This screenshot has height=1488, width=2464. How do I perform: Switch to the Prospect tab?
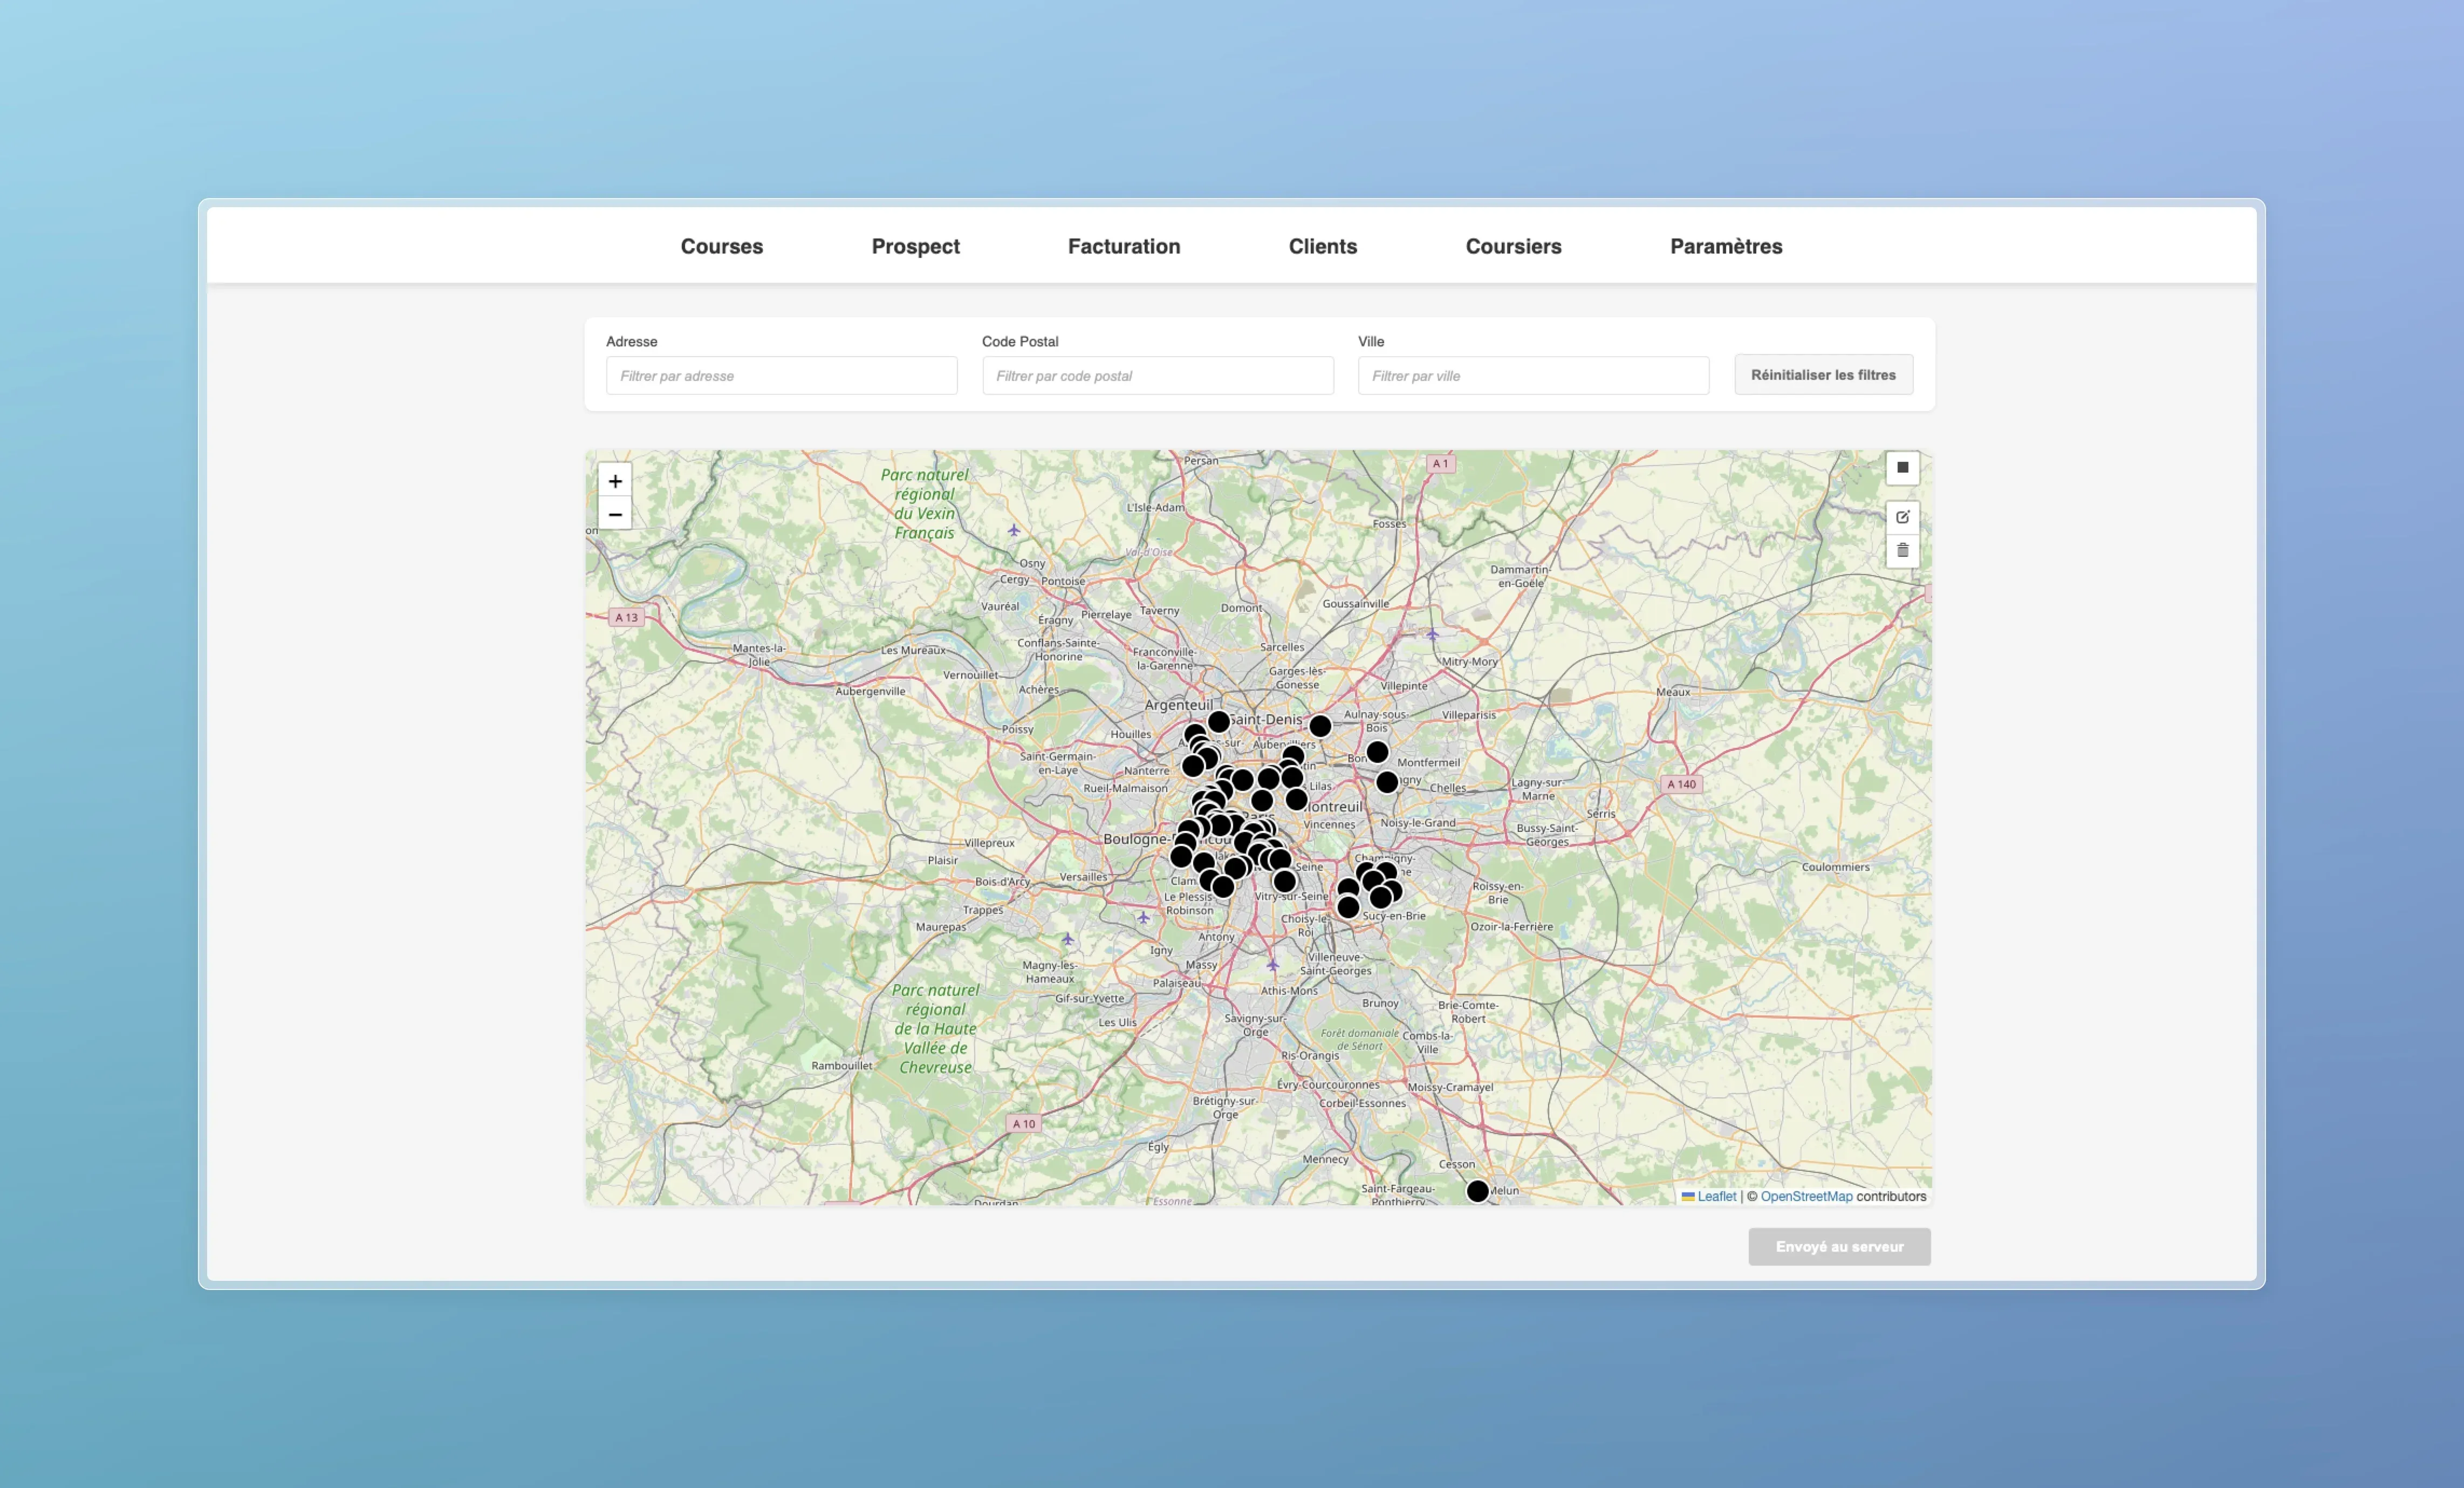point(915,246)
